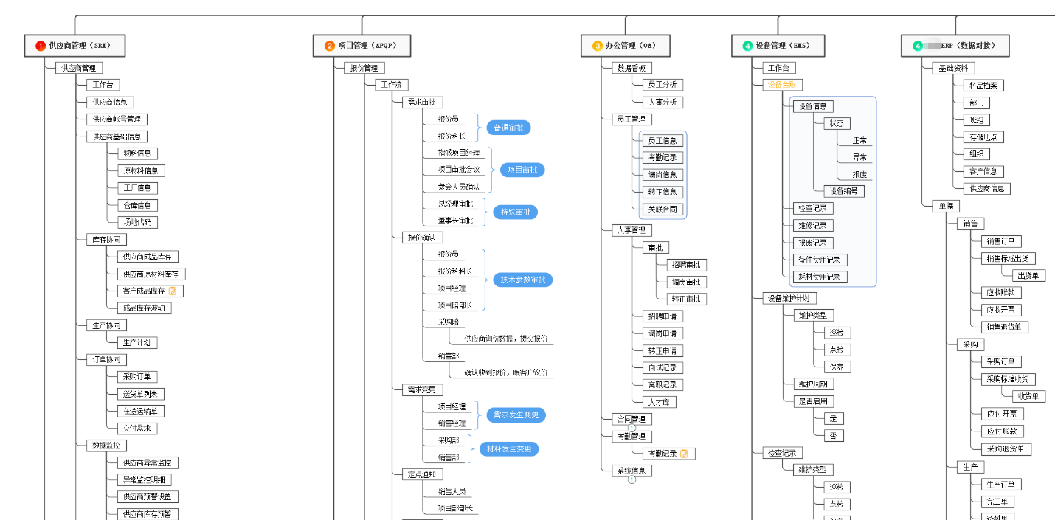Select the 材料发生变更 summary bubble
The width and height of the screenshot is (1055, 520).
(x=508, y=449)
